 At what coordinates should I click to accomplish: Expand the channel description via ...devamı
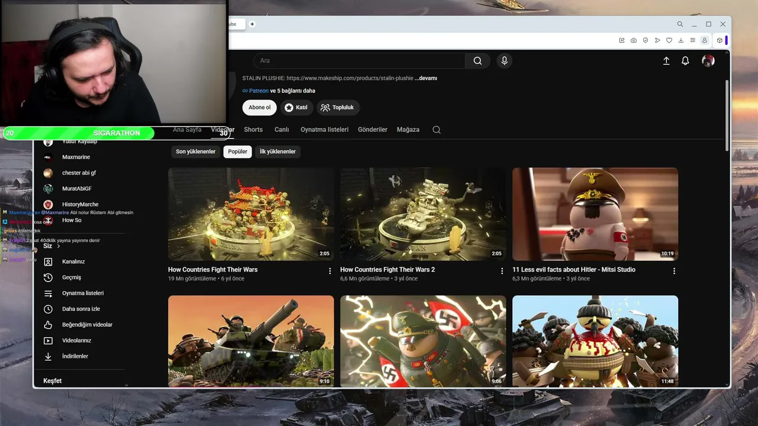point(426,78)
